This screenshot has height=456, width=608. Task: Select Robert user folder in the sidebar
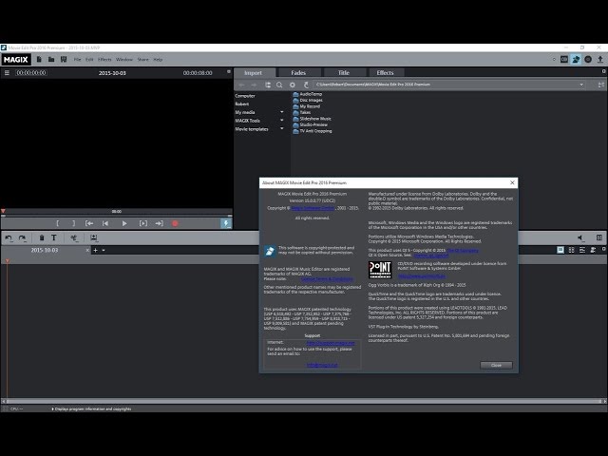click(x=242, y=104)
